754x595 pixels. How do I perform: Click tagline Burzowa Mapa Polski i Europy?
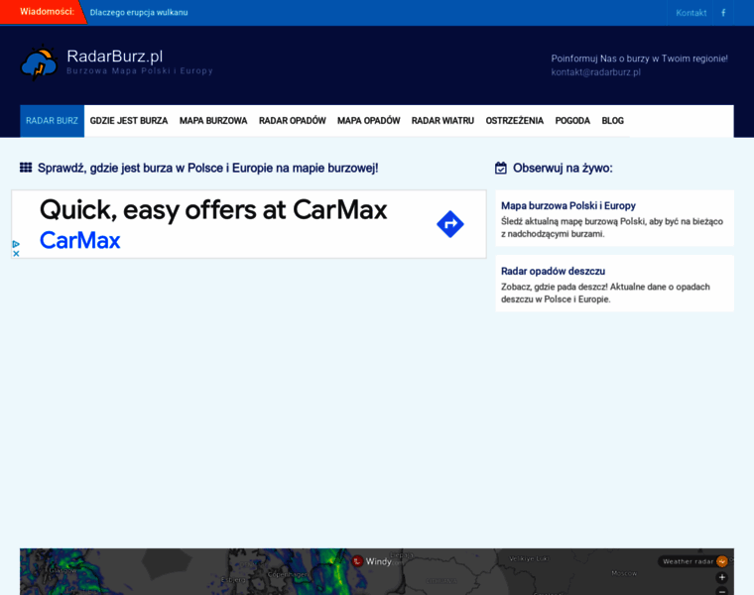140,71
